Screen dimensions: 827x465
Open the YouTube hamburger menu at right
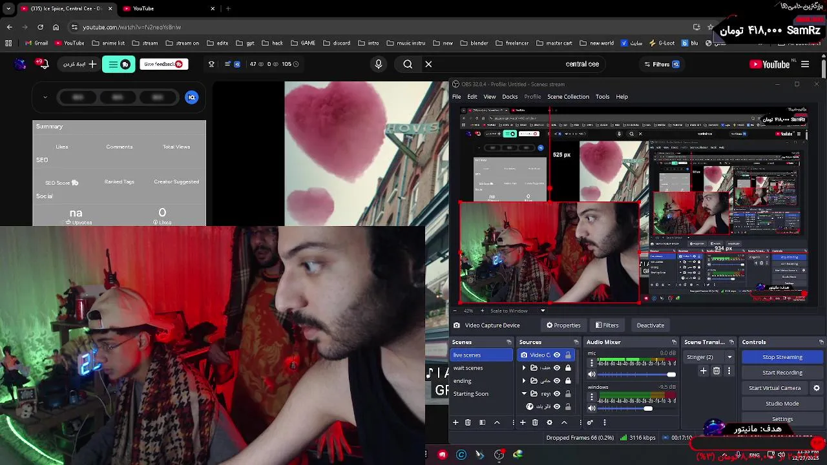click(805, 64)
